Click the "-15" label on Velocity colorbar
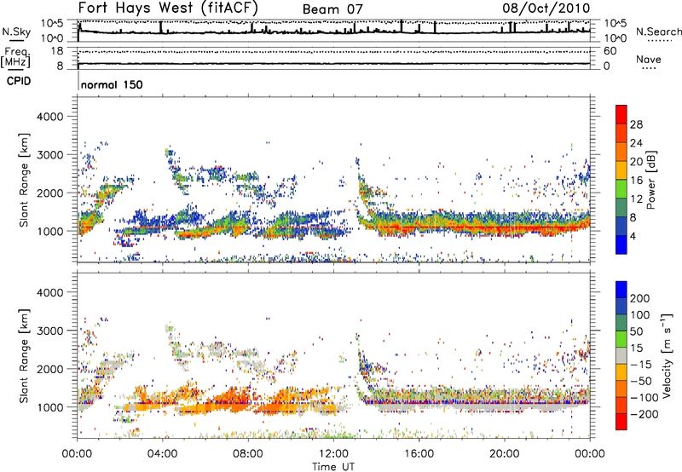The height and width of the screenshot is (472, 682). (x=639, y=364)
